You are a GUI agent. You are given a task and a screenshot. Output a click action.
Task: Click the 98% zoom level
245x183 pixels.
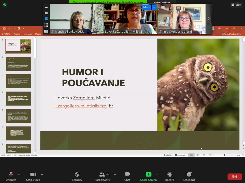pyautogui.click(x=238, y=155)
